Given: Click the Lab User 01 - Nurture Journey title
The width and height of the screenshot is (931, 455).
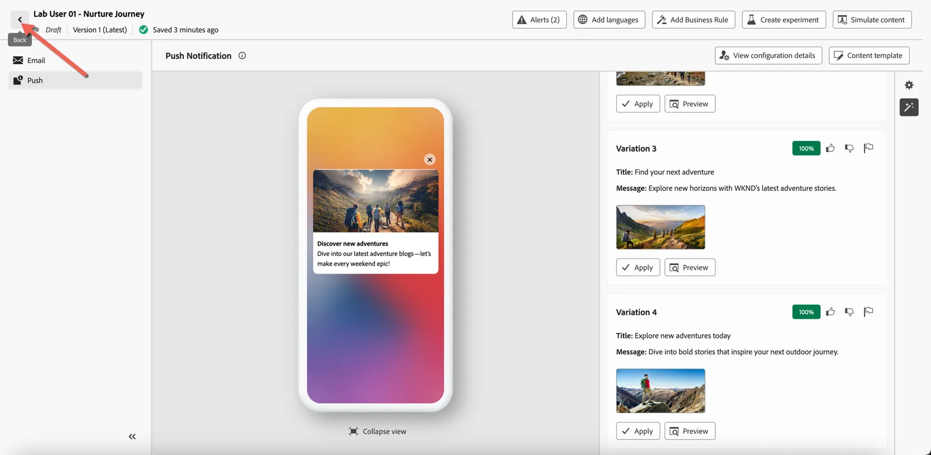Looking at the screenshot, I should 89,14.
